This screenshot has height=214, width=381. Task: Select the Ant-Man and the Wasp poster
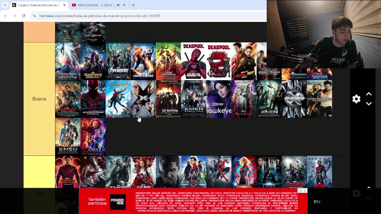(x=244, y=61)
